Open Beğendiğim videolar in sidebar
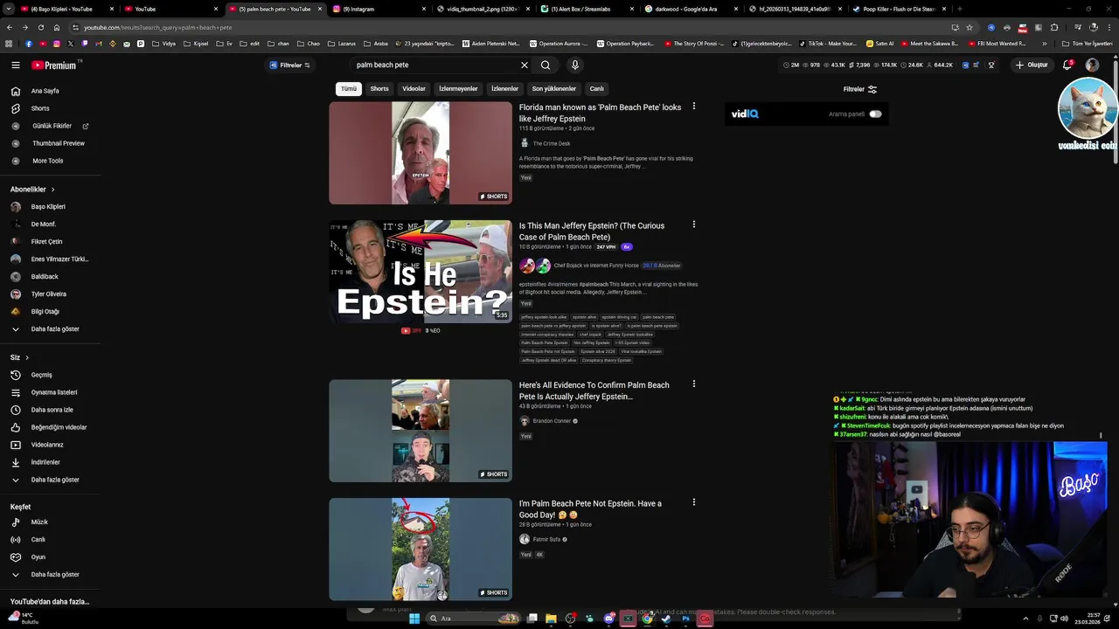Screen dimensions: 1119x629 (59, 427)
